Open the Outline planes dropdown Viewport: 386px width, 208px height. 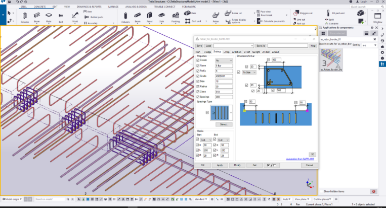322,199
